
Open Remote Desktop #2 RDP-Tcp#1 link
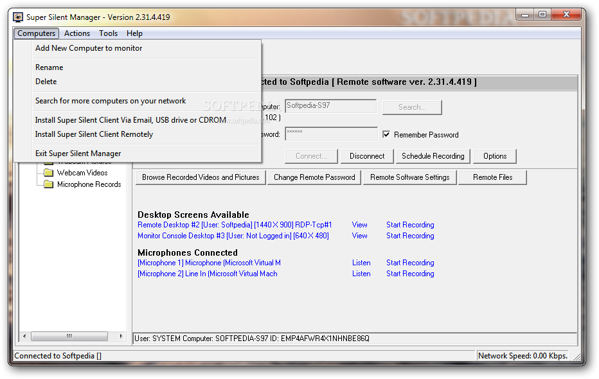pyautogui.click(x=235, y=225)
